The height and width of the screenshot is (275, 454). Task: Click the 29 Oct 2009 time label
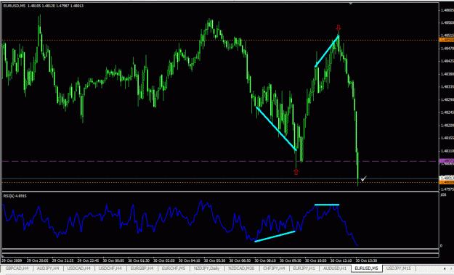coord(12,260)
